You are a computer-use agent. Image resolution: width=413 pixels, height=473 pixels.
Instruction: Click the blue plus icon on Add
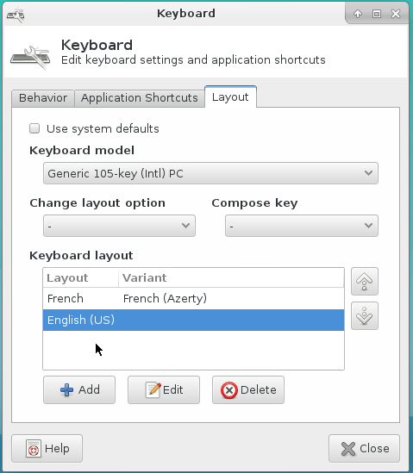coord(66,389)
